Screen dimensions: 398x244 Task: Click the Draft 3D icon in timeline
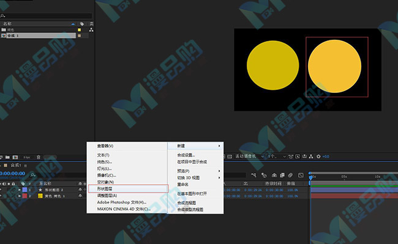(264, 175)
